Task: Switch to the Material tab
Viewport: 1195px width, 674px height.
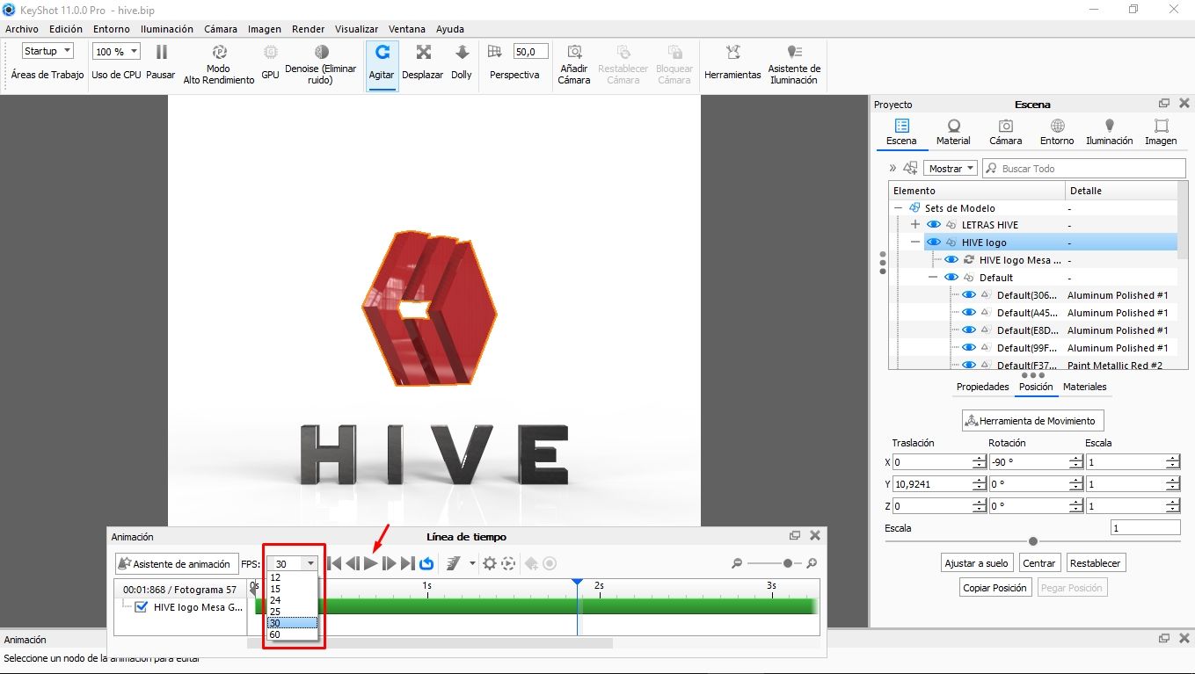Action: click(x=953, y=133)
